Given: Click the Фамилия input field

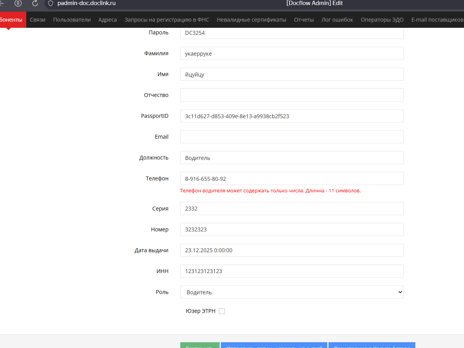Looking at the screenshot, I should tap(292, 53).
